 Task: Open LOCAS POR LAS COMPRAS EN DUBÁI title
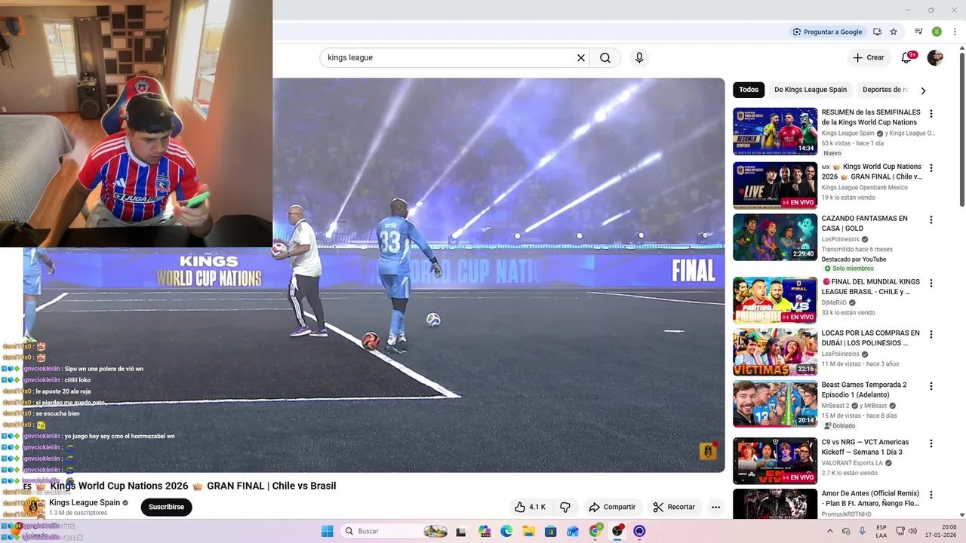point(870,338)
